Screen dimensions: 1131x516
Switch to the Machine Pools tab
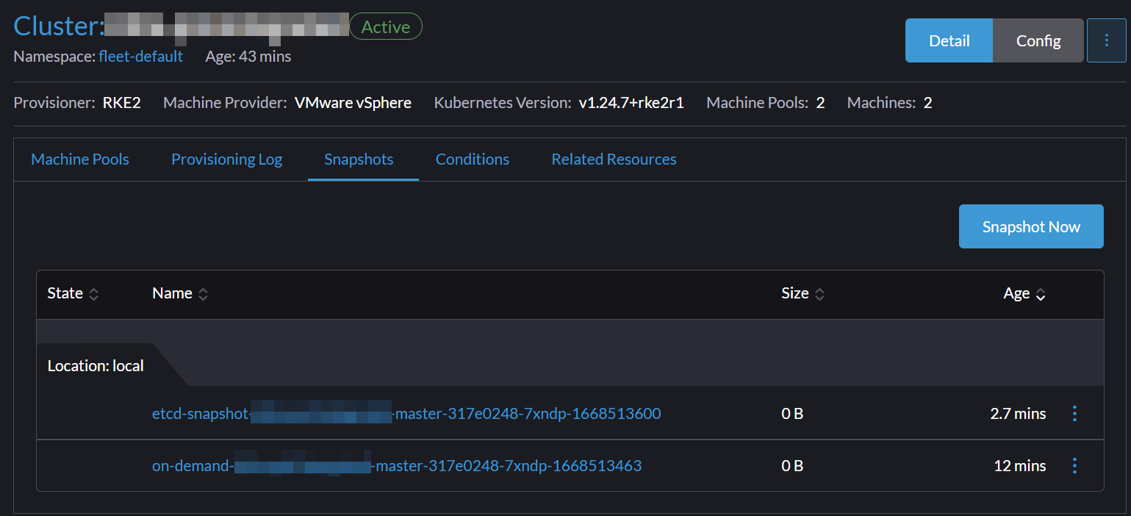(79, 159)
